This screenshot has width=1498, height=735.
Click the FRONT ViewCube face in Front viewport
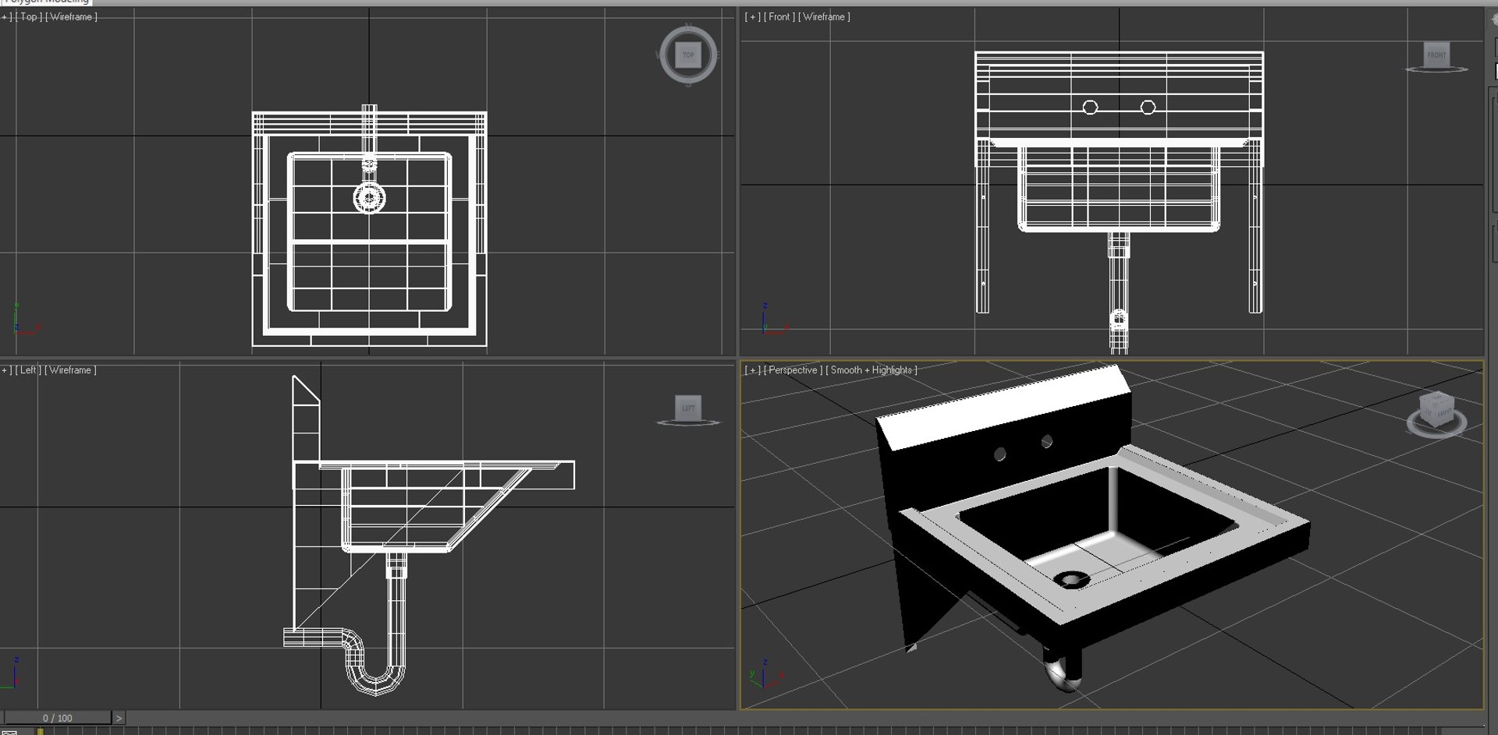pos(1436,55)
